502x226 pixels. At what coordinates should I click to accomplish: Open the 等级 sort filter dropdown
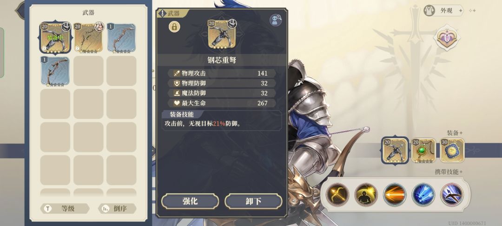click(65, 209)
